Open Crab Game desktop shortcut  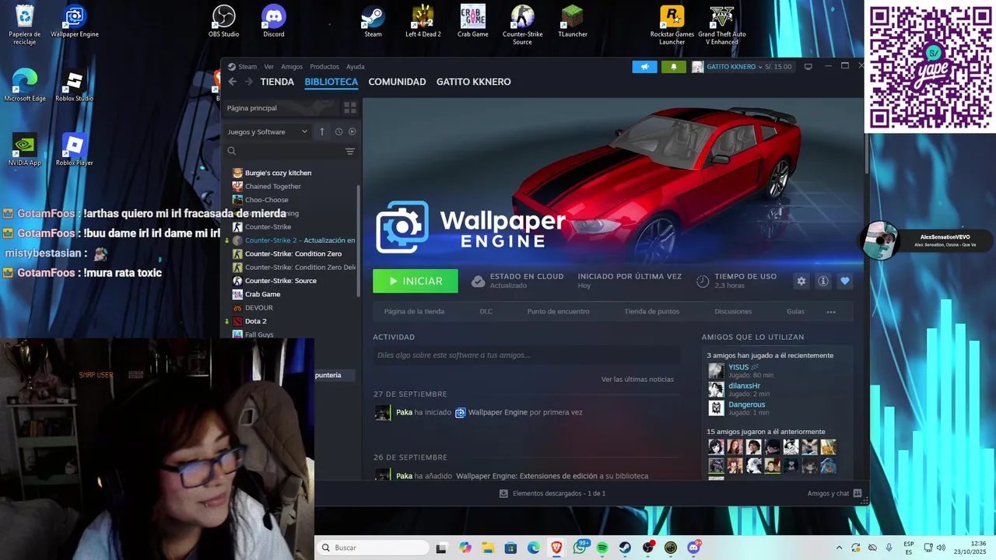click(472, 23)
